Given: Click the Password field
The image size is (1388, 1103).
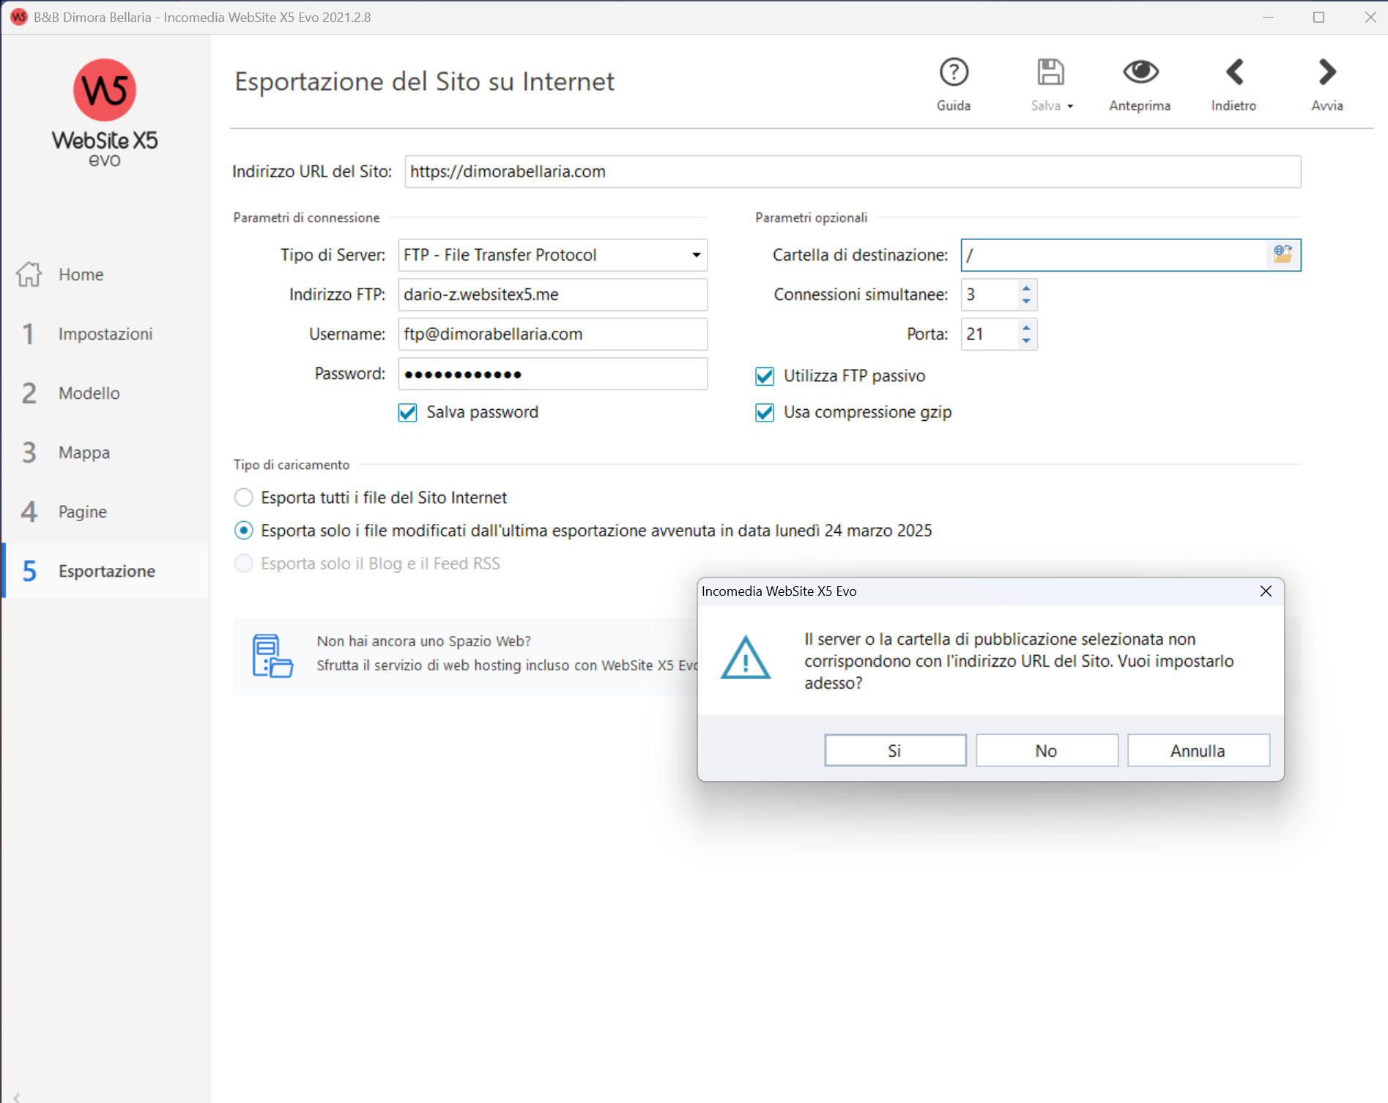Looking at the screenshot, I should click(553, 374).
